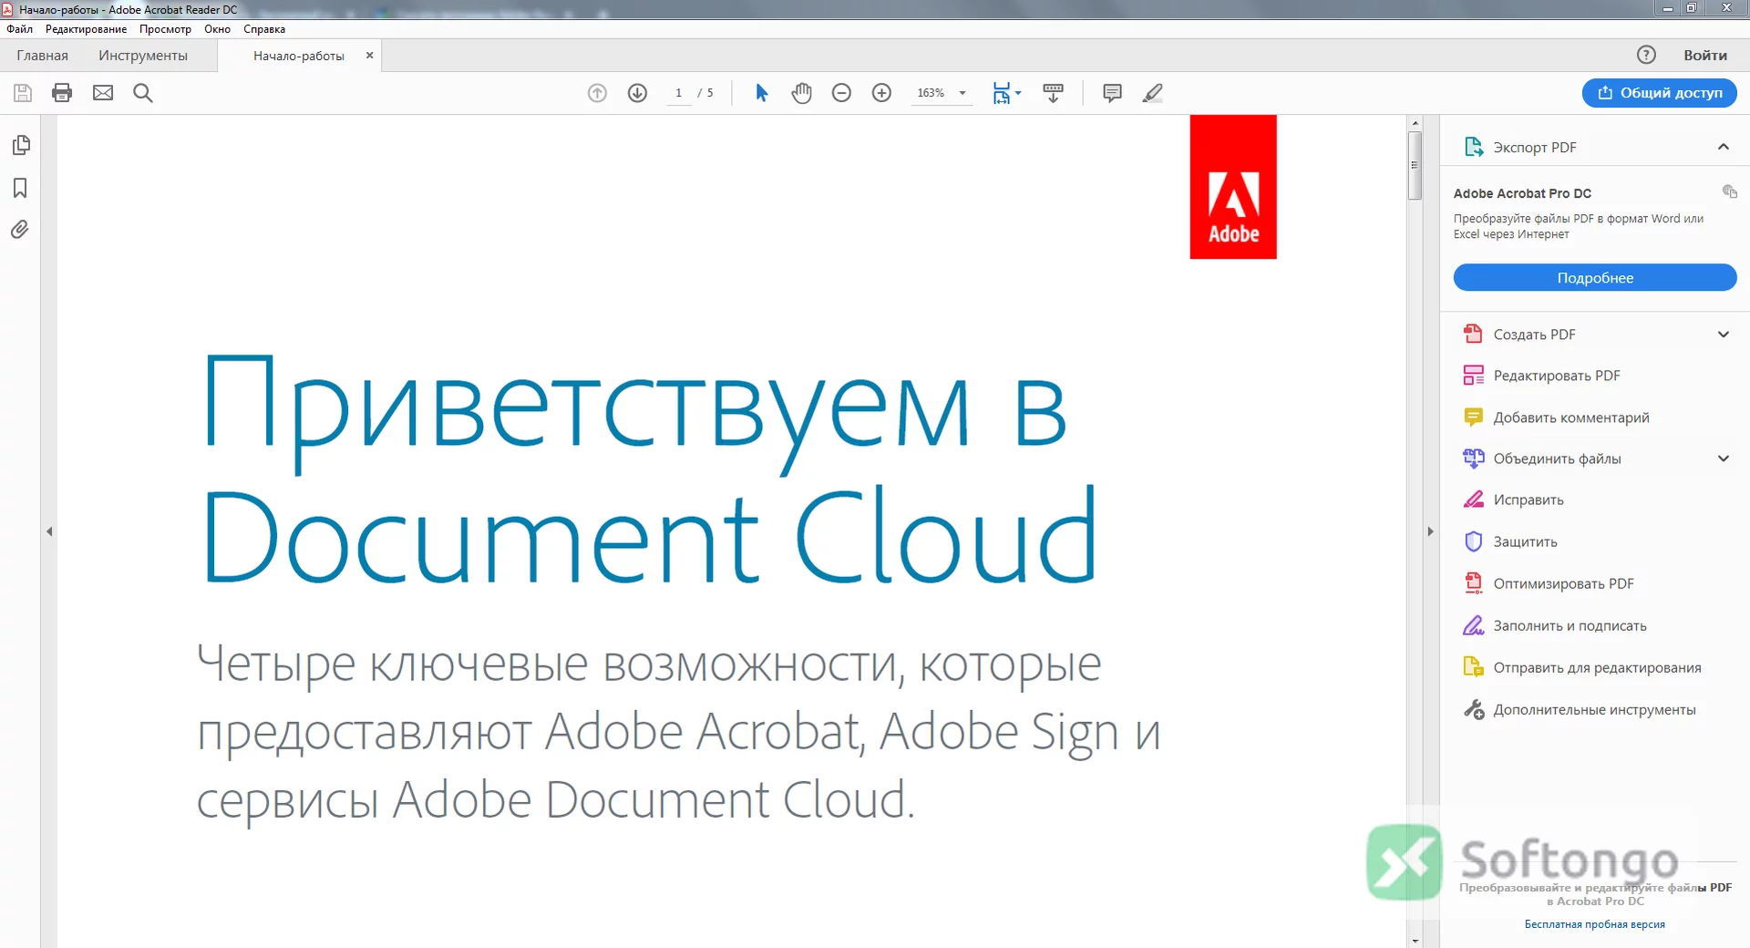1750x948 pixels.
Task: Open the Редактирование menu
Action: [x=86, y=29]
